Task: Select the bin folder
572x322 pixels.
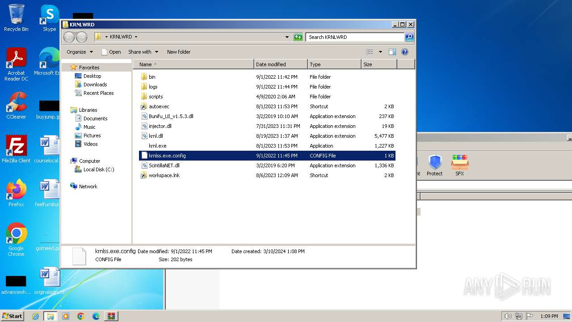Action: (x=267, y=77)
